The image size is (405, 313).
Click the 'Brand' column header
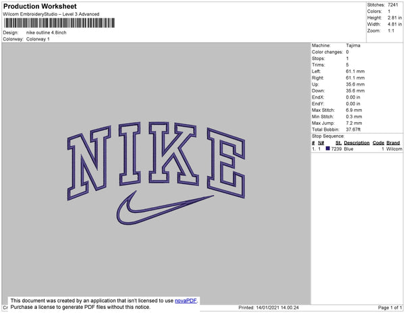(x=393, y=143)
